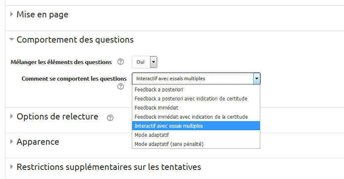Viewport: 344px width, 179px height.
Task: Click the Comment se comportent les questions label
Action: 74,78
